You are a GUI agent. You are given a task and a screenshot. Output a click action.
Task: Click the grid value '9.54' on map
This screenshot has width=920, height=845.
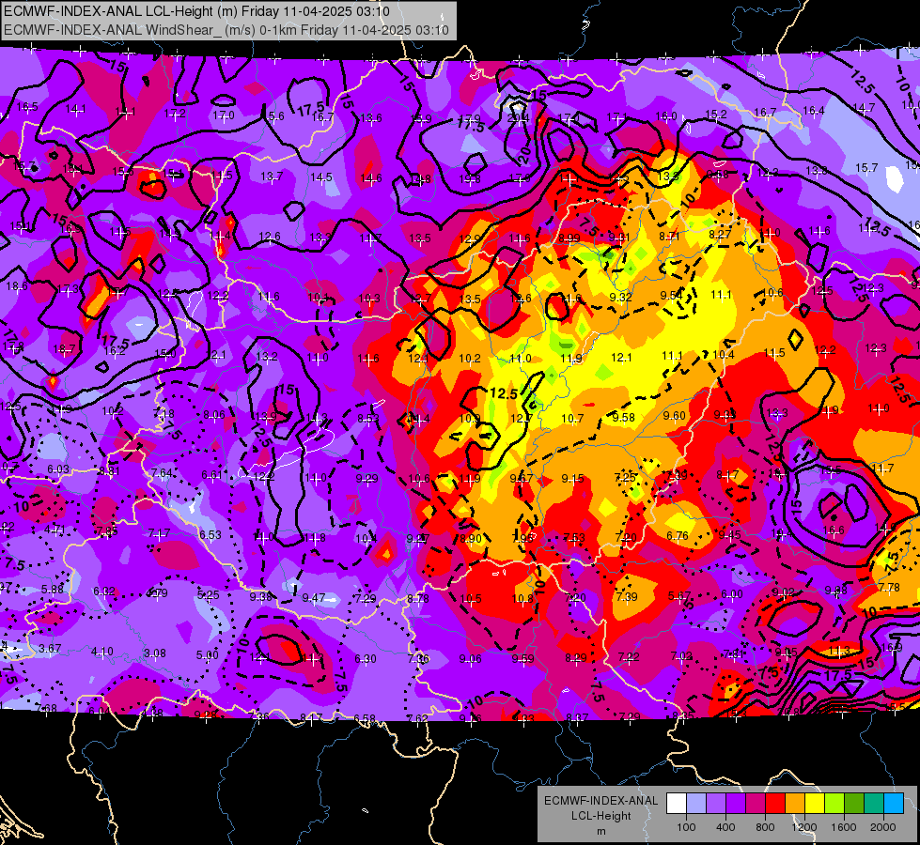671,295
